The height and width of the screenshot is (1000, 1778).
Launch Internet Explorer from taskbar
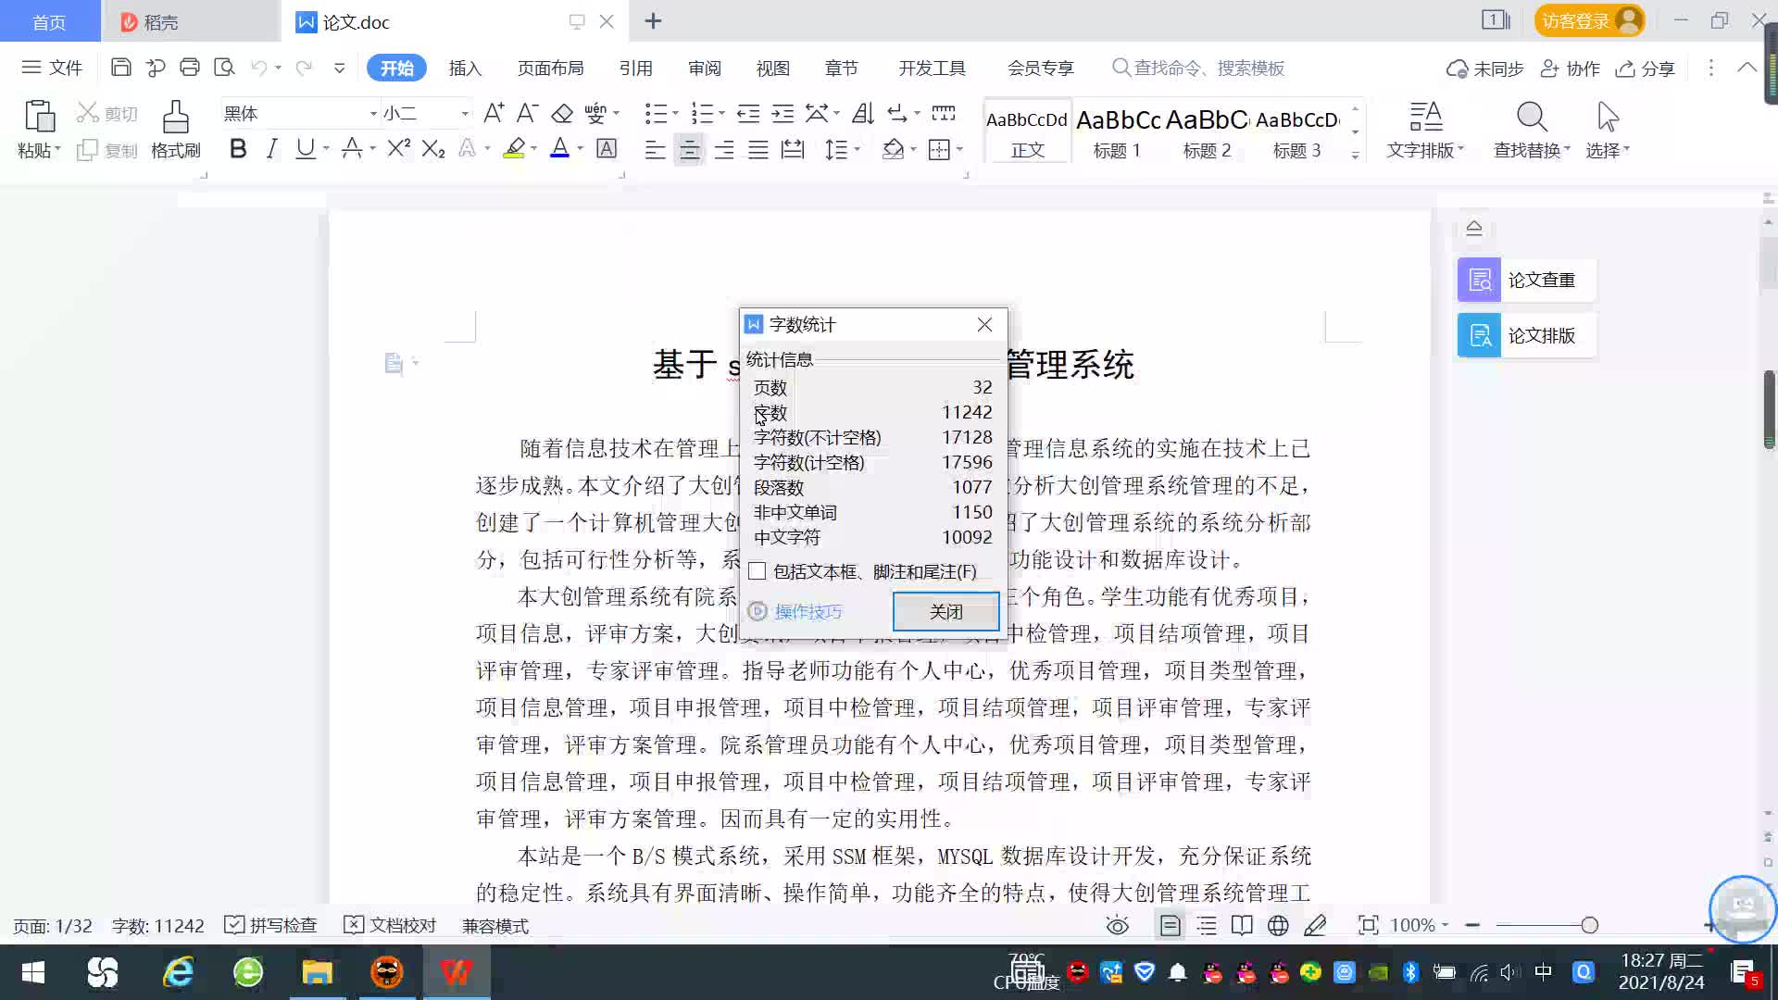178,972
